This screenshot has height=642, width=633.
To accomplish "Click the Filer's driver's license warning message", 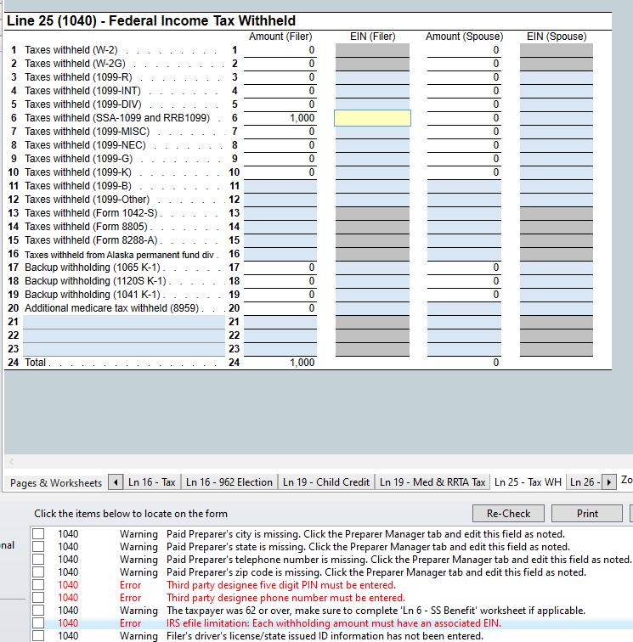I will tap(325, 636).
